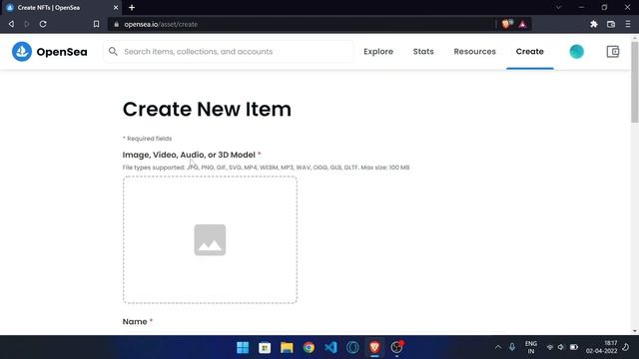The height and width of the screenshot is (359, 639).
Task: Open the blue circle app in taskbar
Action: tap(352, 347)
